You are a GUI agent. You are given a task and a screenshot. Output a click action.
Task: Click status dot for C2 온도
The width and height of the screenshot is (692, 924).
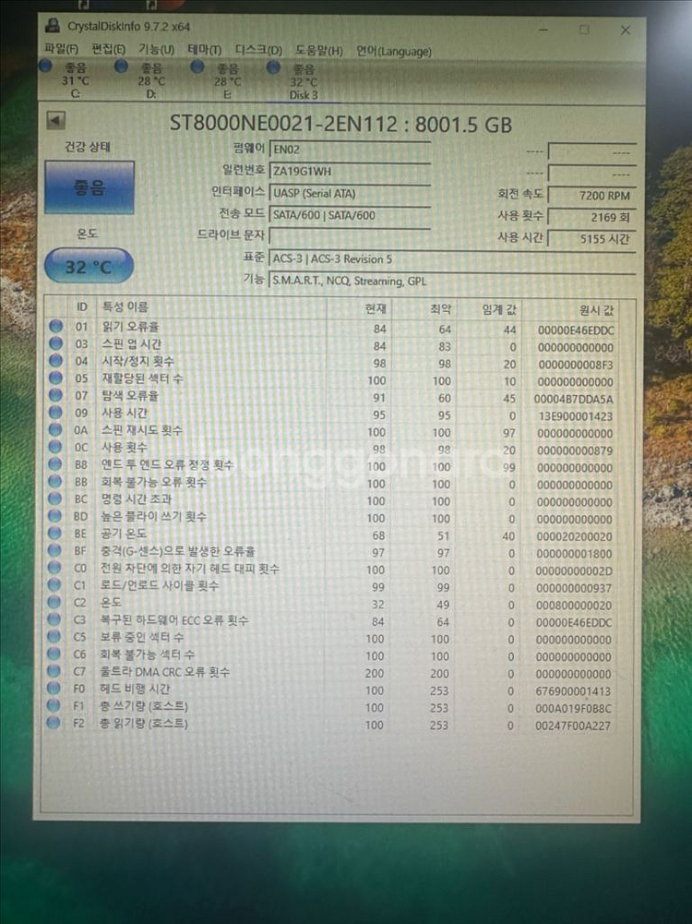(x=54, y=602)
